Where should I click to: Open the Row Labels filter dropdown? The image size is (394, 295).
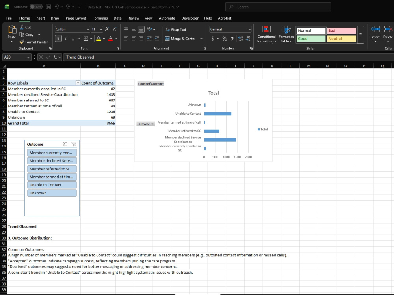click(x=78, y=83)
